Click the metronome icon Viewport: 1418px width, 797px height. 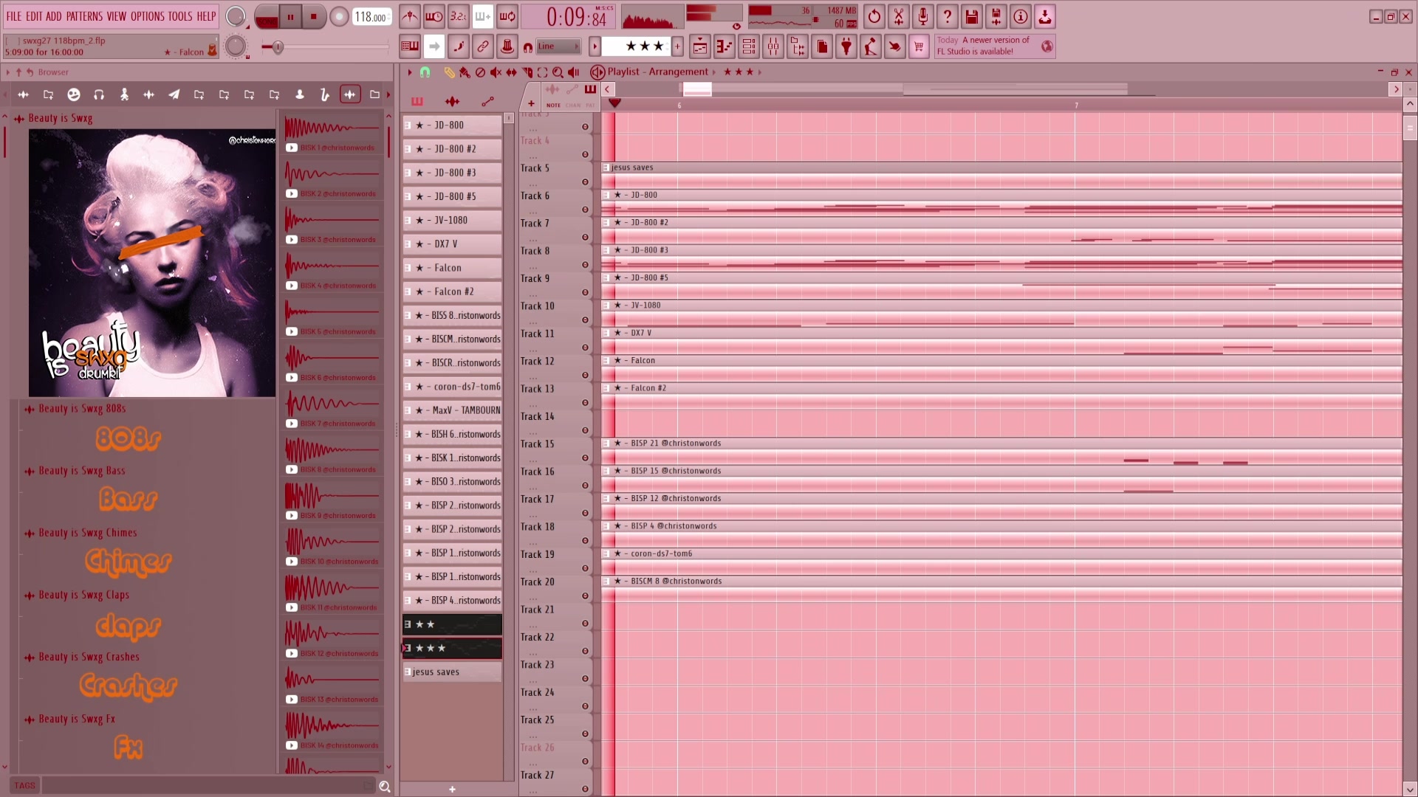[410, 16]
